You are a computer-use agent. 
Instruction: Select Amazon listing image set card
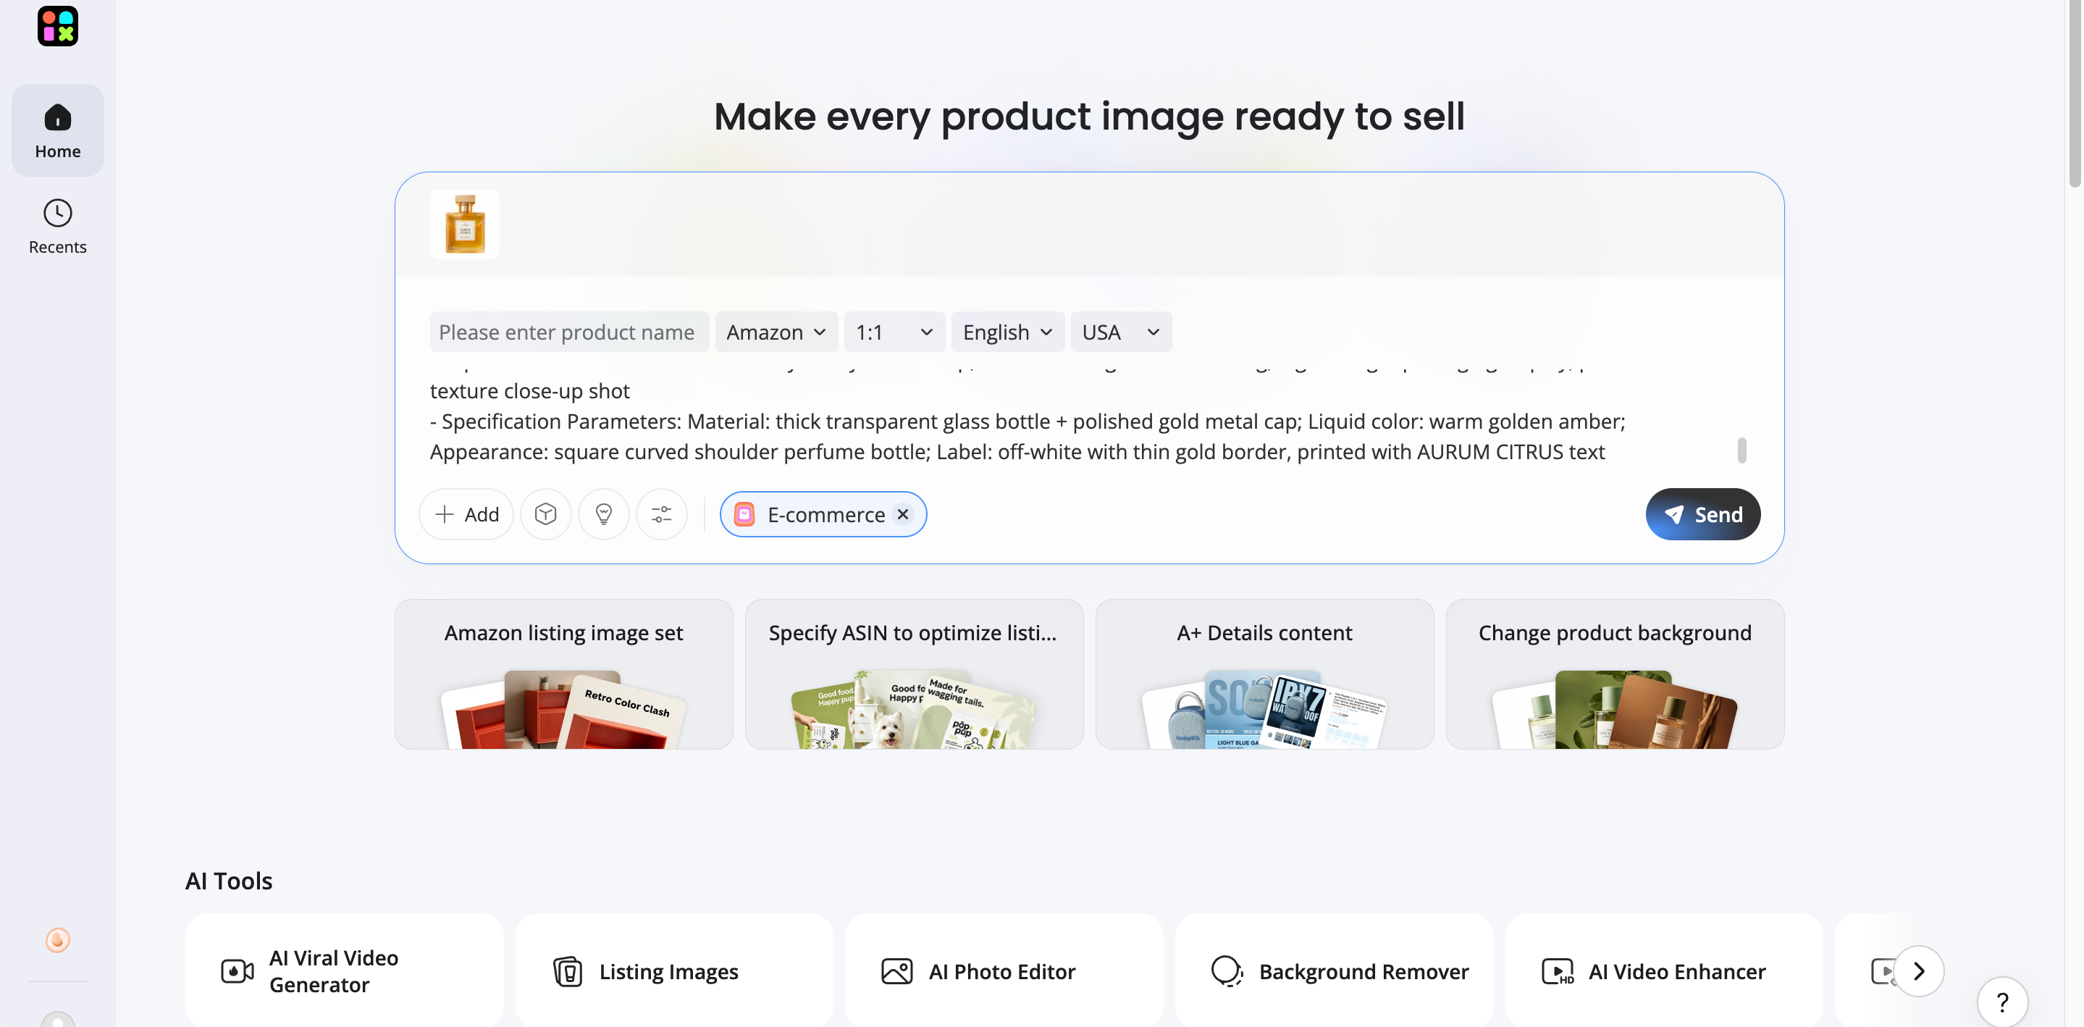pos(564,674)
